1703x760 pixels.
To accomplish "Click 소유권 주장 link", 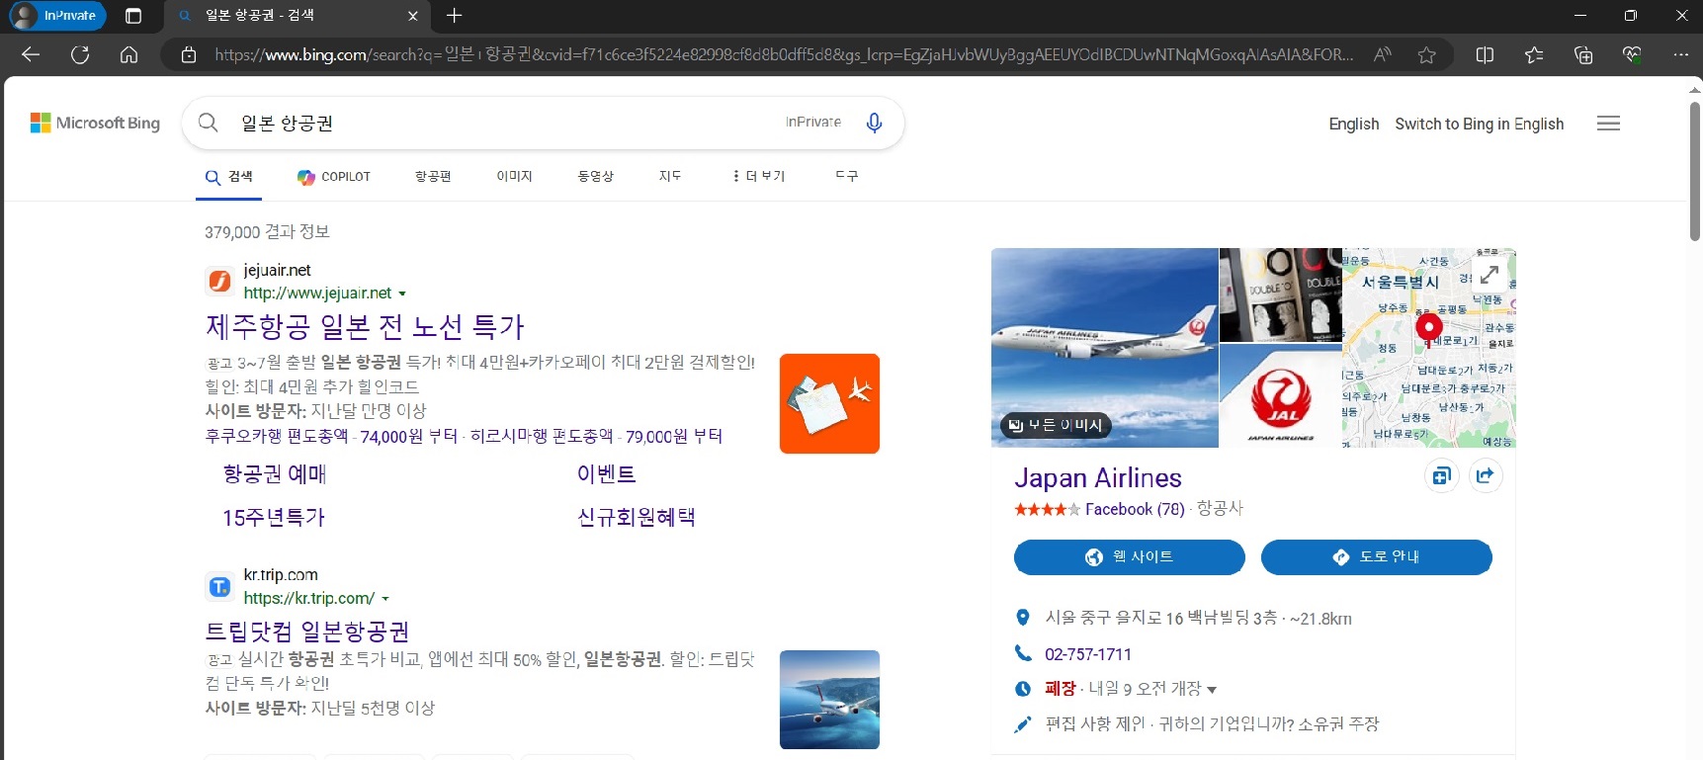I will [1337, 723].
